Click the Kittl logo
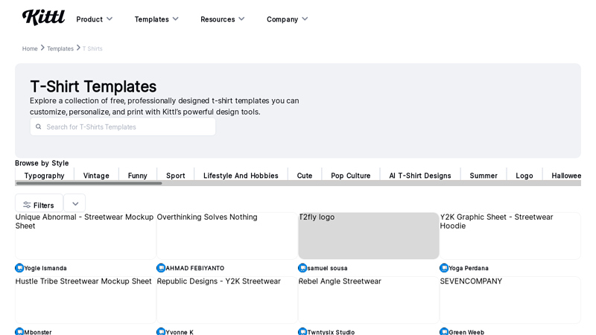The width and height of the screenshot is (596, 335). [x=43, y=18]
